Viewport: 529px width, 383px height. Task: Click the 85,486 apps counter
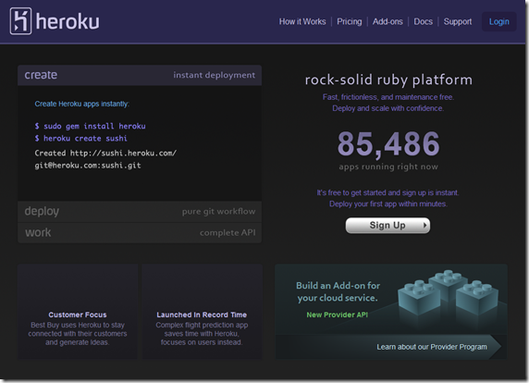tap(388, 144)
